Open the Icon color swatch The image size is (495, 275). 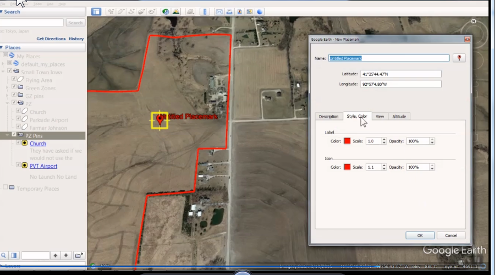347,167
